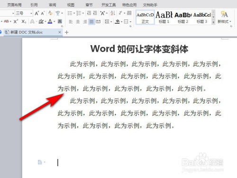
Task: Open the 引用 ribbon tab
Action: point(34,5)
